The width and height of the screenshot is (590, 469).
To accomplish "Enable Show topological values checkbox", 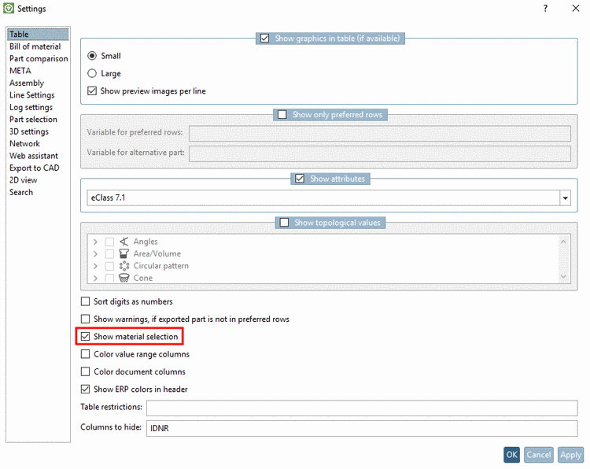I will (285, 223).
